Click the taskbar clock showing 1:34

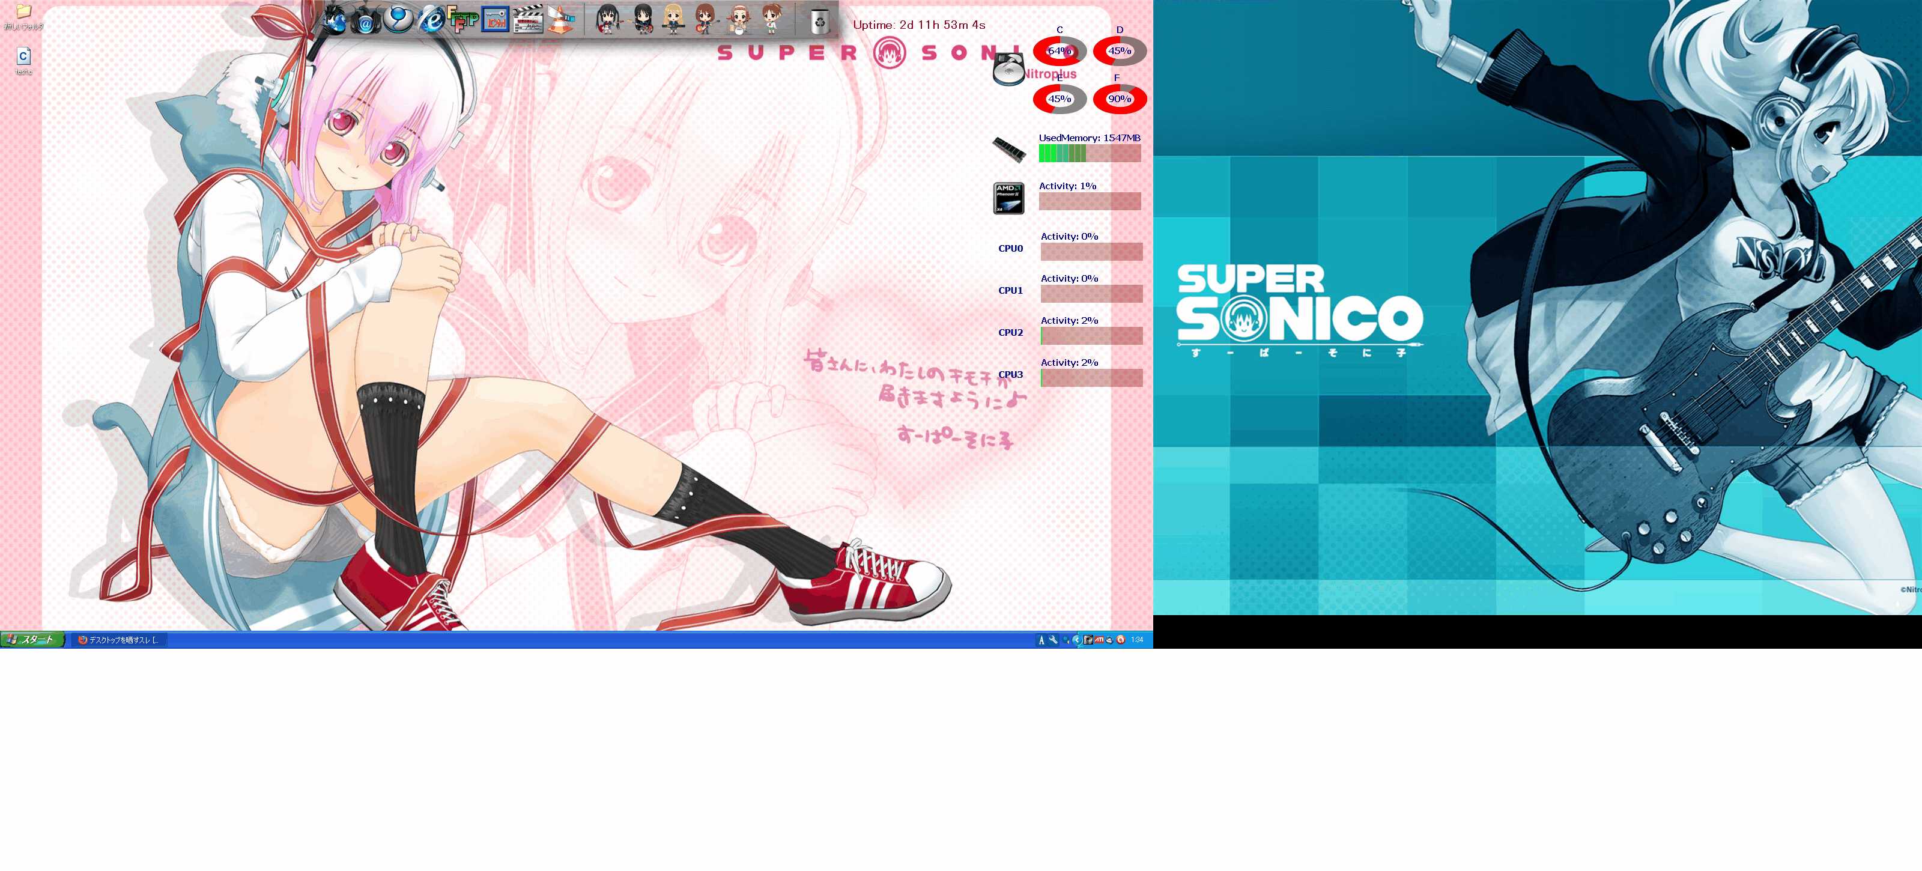tap(1136, 640)
